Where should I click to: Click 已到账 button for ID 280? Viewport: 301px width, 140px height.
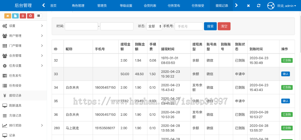click(x=287, y=128)
